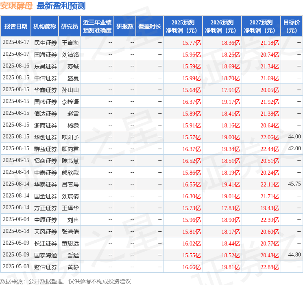Select the 民生证券 institution cell

[46, 43]
